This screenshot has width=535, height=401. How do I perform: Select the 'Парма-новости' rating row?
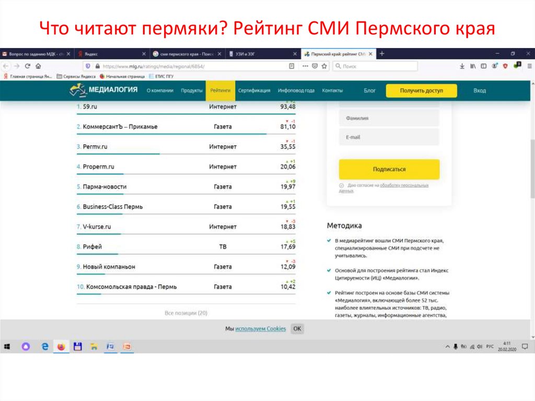pos(186,187)
